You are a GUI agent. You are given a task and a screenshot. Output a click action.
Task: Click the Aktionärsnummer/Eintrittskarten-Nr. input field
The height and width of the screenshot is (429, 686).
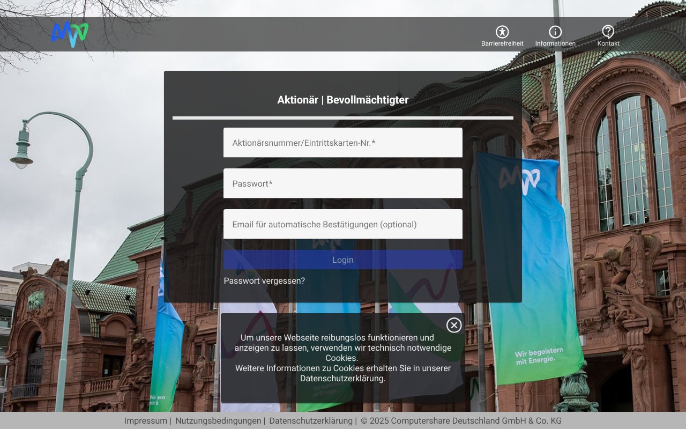pyautogui.click(x=343, y=143)
